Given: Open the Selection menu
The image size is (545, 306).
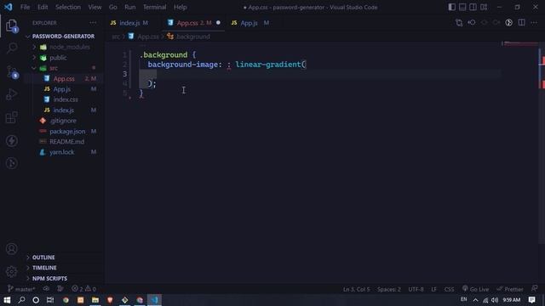Looking at the screenshot, I should (x=68, y=7).
